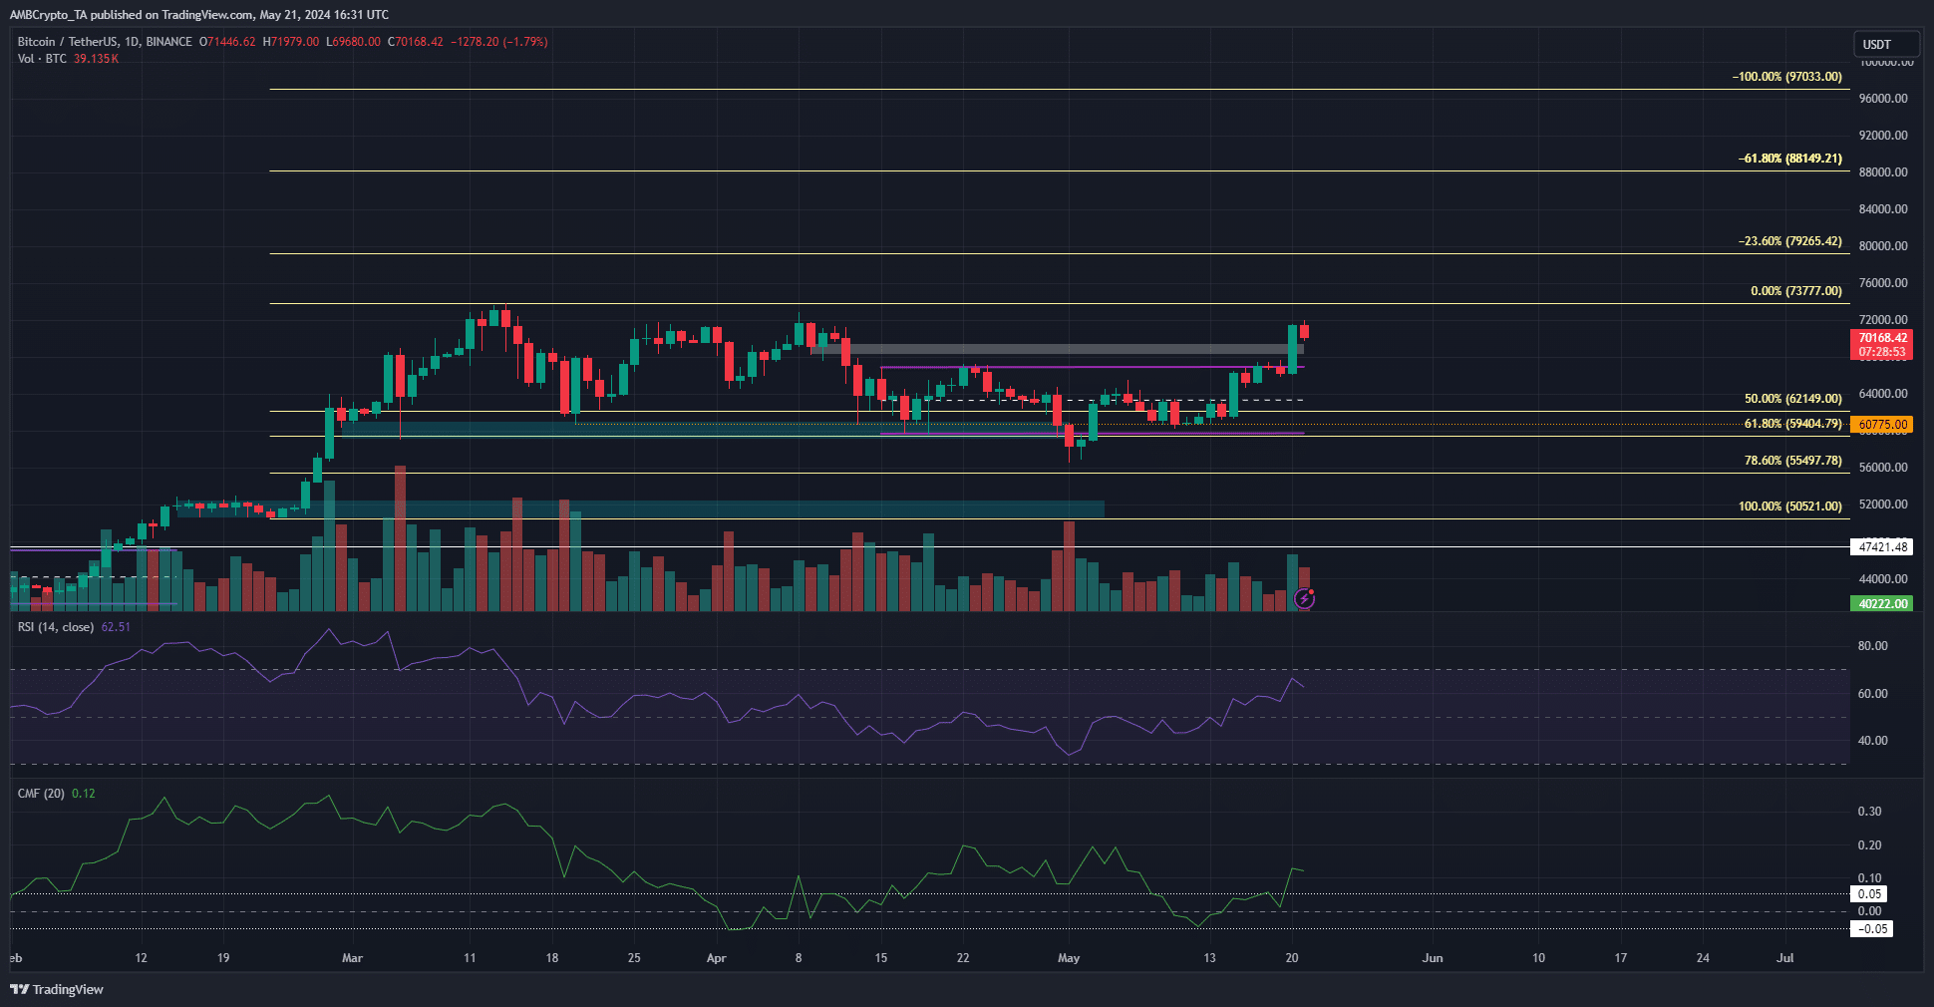Click the boxed −0.05 CMF level label
Screen dimensions: 1934x1007
1872,929
